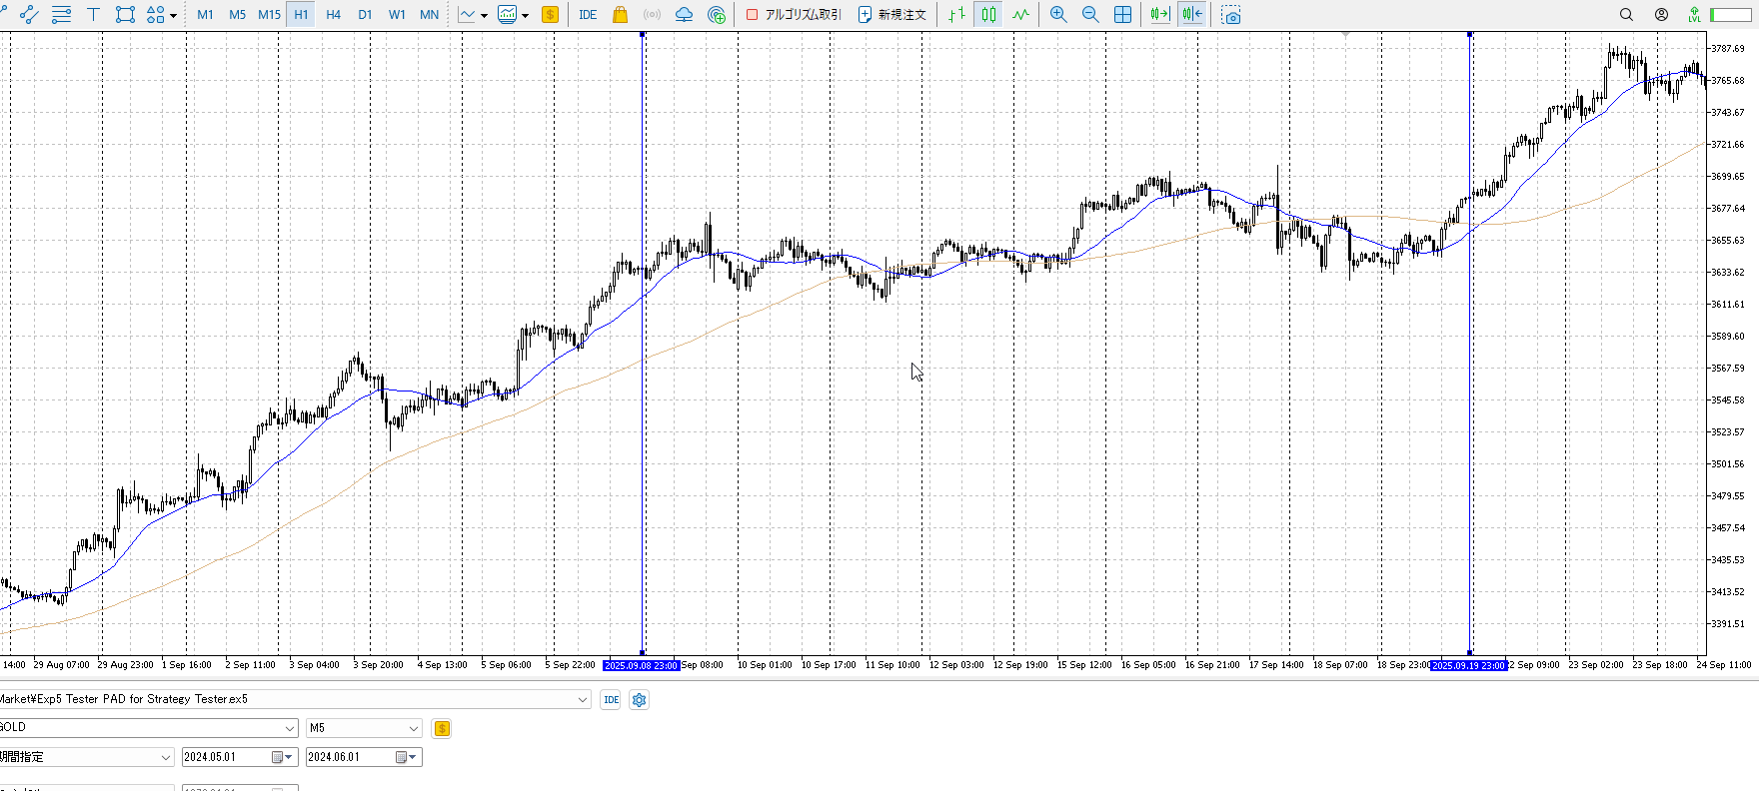Select the bar chart type icon
Viewport: 1759px width, 791px height.
pyautogui.click(x=956, y=15)
